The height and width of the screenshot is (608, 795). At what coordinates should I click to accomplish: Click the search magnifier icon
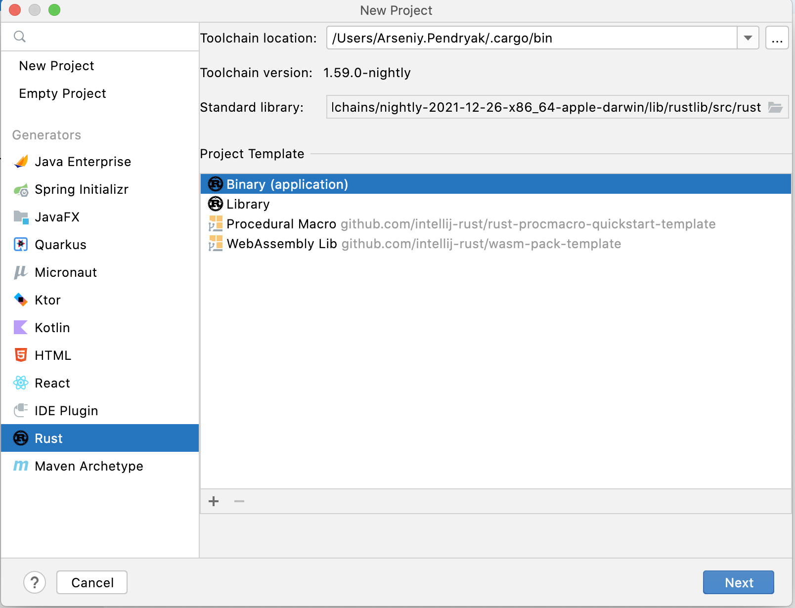tap(20, 37)
